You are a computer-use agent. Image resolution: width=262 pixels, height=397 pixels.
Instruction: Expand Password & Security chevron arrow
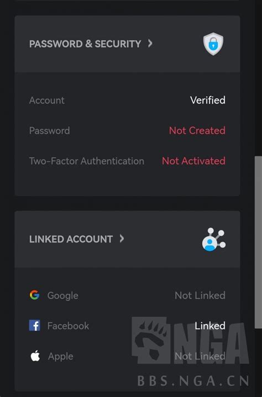click(x=150, y=43)
